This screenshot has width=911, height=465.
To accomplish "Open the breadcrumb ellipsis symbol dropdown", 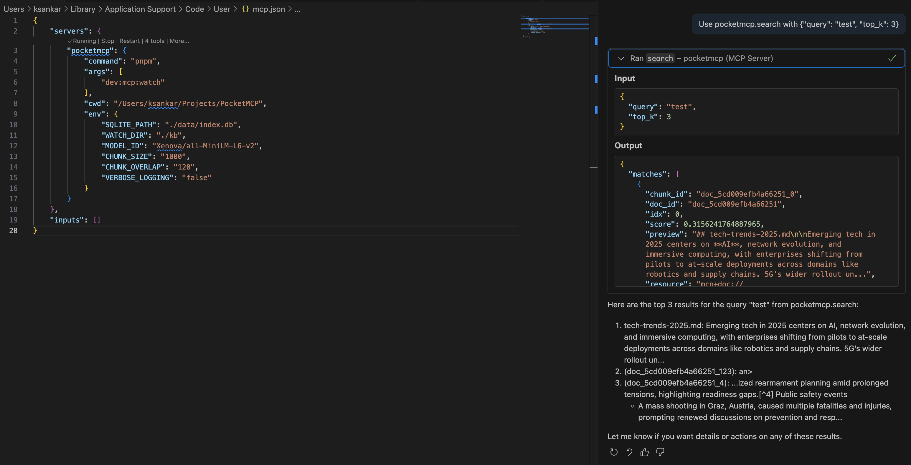I will [297, 9].
